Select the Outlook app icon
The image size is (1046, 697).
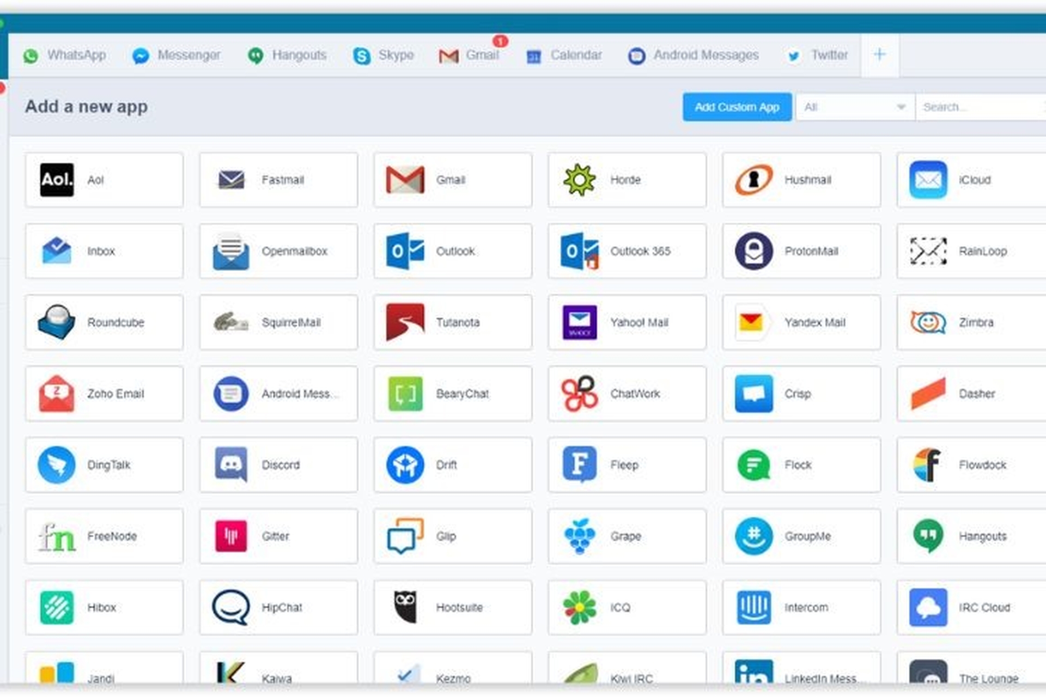click(x=405, y=251)
